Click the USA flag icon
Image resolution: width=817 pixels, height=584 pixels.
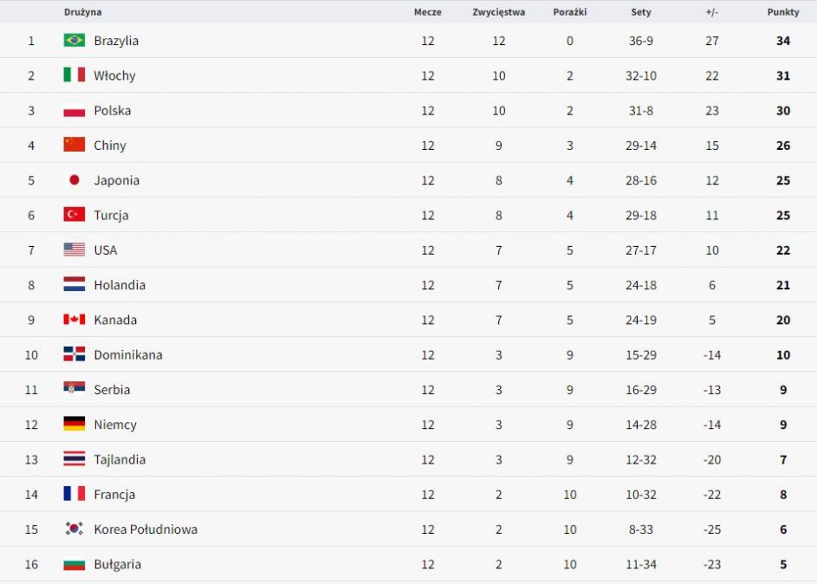pos(74,250)
